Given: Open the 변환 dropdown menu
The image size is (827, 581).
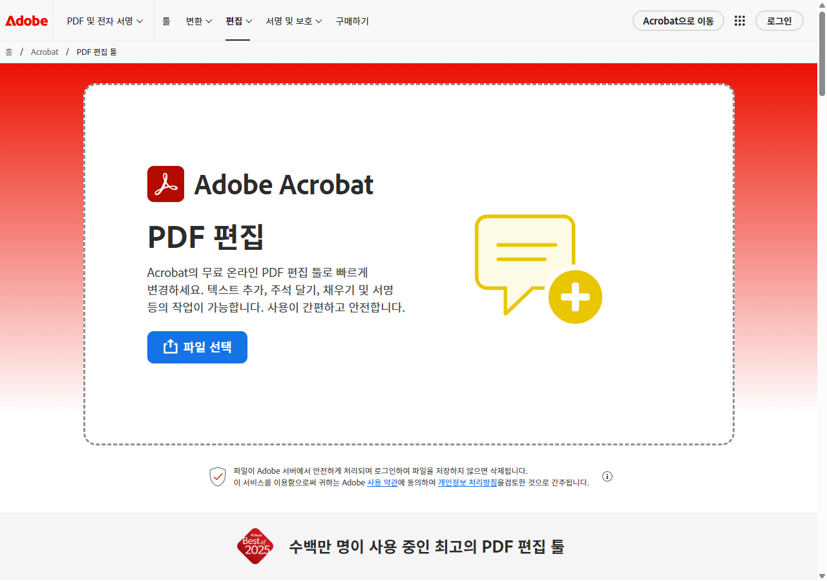Looking at the screenshot, I should coord(198,20).
